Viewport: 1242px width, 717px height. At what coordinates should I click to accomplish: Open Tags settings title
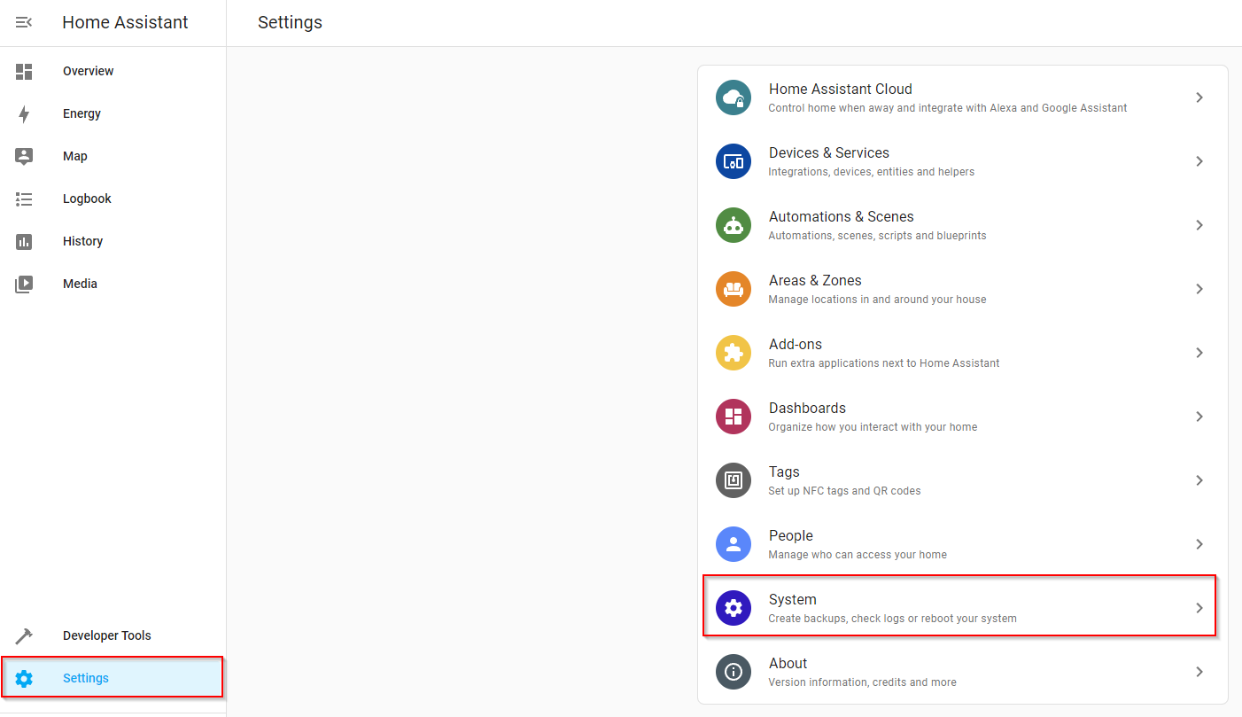click(784, 472)
